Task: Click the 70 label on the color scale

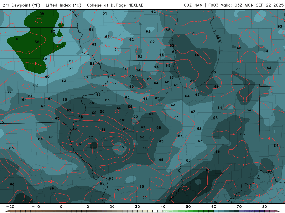Action: 239,207
